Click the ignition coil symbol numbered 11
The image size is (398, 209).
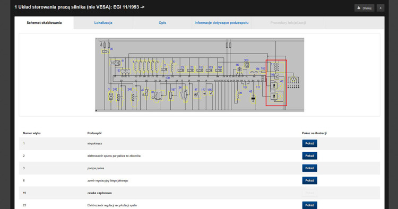pyautogui.click(x=277, y=67)
